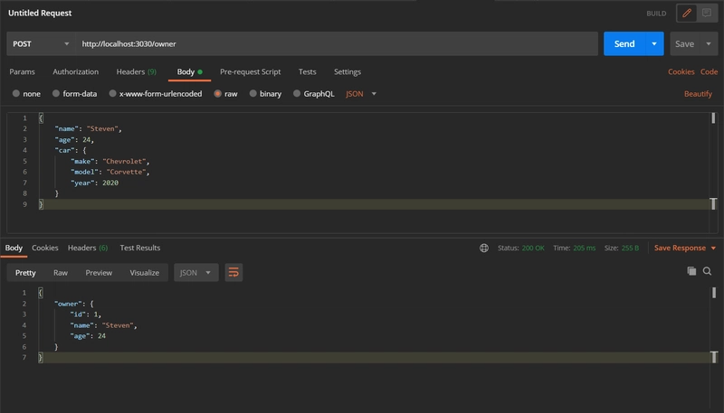Image resolution: width=724 pixels, height=413 pixels.
Task: Click the Save button
Action: (685, 43)
